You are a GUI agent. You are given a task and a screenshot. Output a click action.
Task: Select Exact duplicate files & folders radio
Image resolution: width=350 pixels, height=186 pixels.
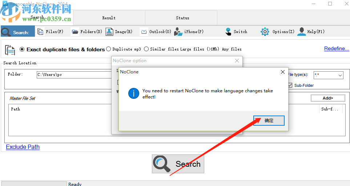(x=22, y=49)
